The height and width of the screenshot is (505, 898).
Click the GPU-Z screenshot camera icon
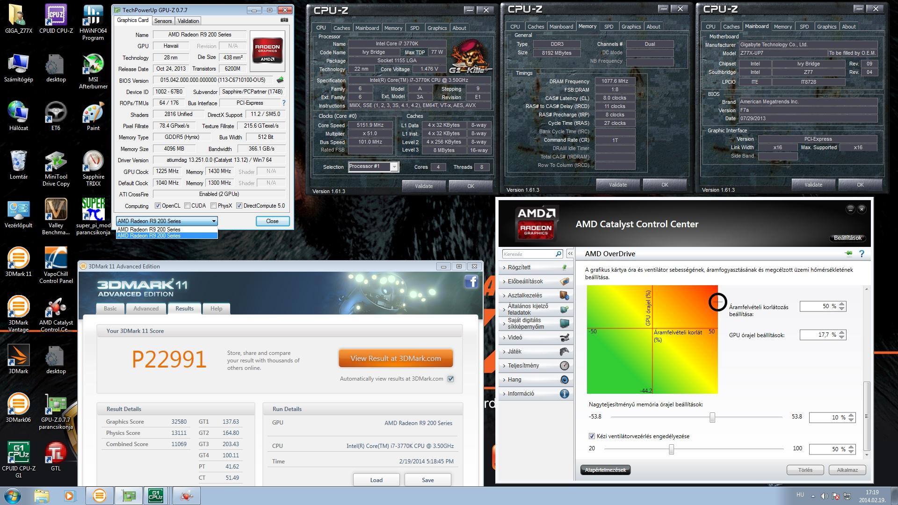click(284, 21)
